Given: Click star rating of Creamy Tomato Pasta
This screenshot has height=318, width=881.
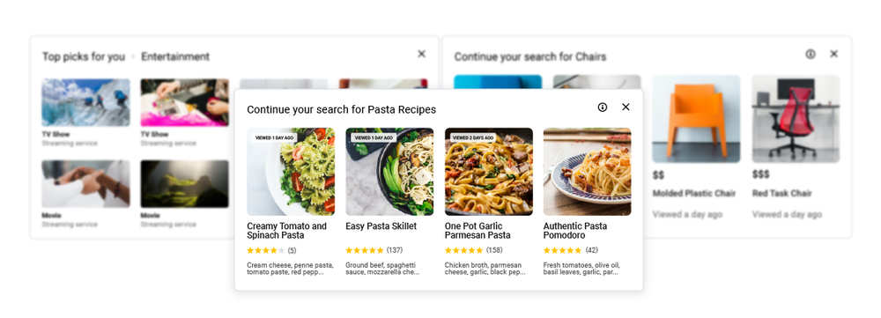Looking at the screenshot, I should click(x=266, y=250).
